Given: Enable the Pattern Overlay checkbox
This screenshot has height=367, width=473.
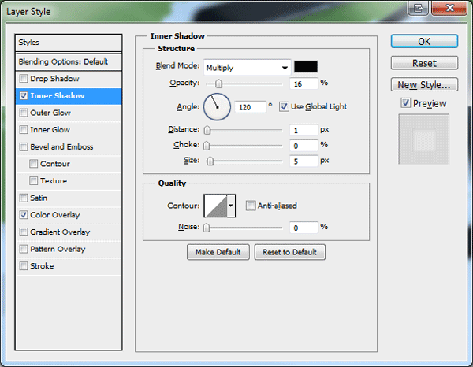Looking at the screenshot, I should point(23,249).
